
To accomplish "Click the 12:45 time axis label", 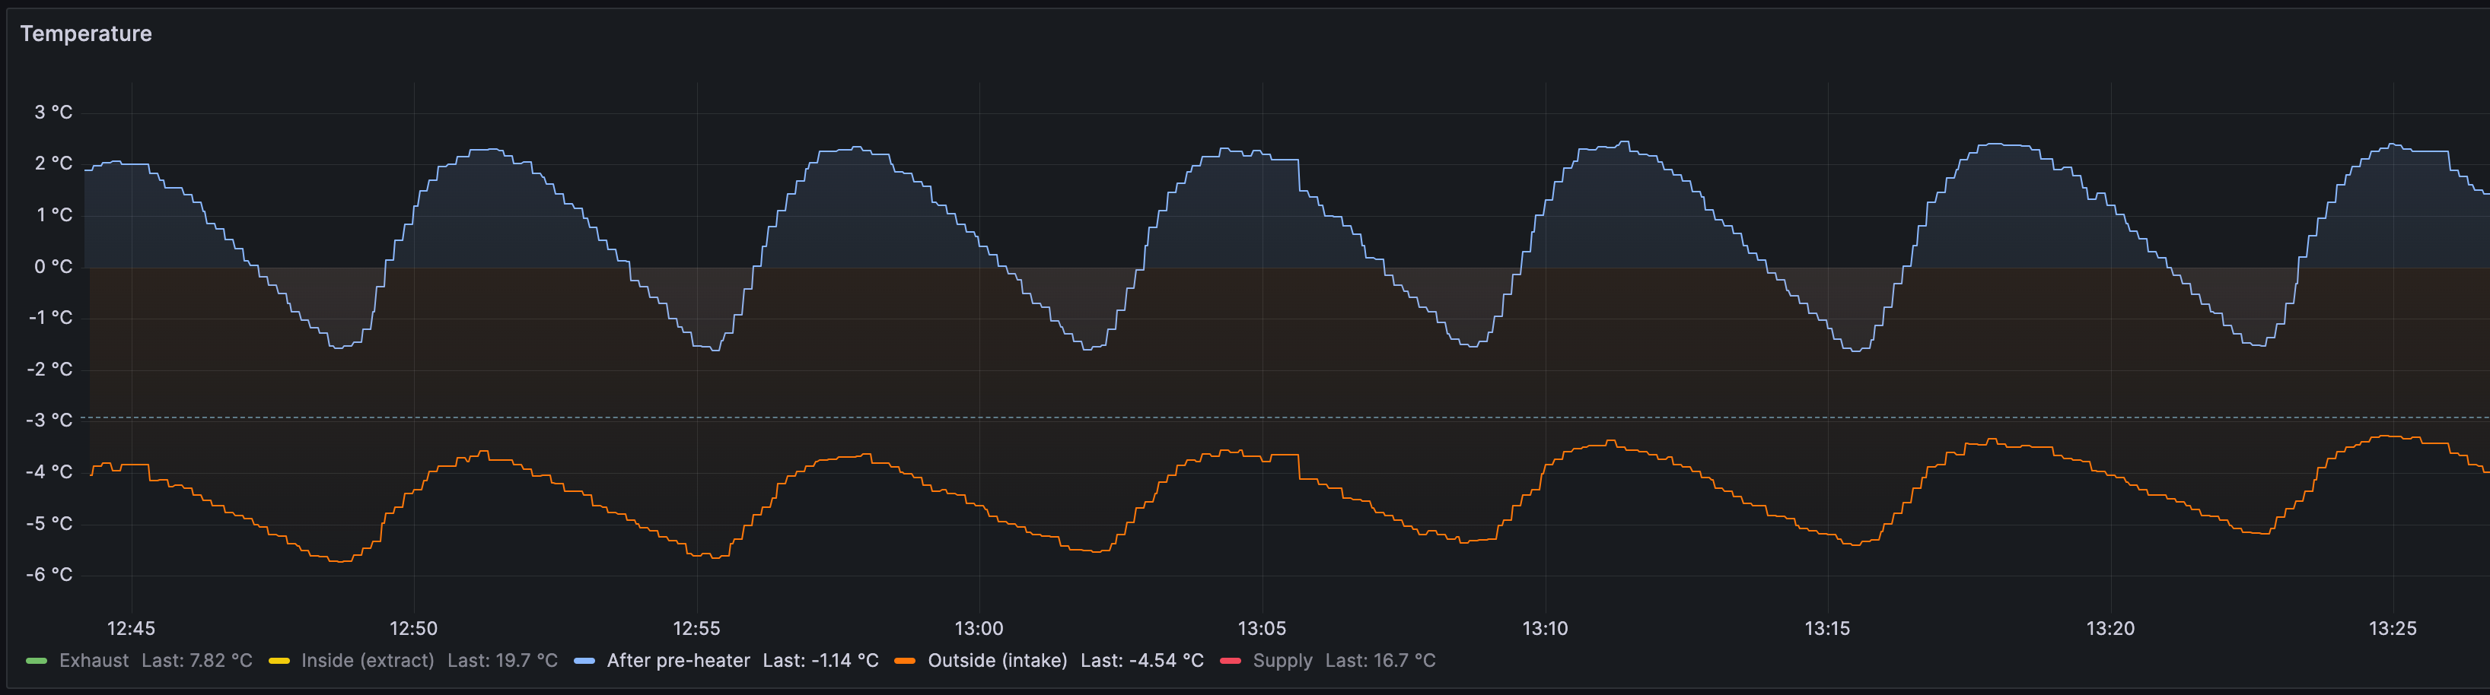I will [x=130, y=628].
